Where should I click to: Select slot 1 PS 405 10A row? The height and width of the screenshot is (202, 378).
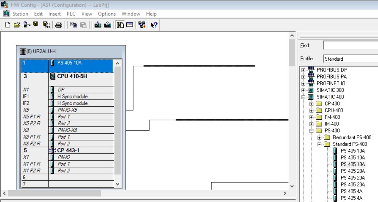pos(67,66)
